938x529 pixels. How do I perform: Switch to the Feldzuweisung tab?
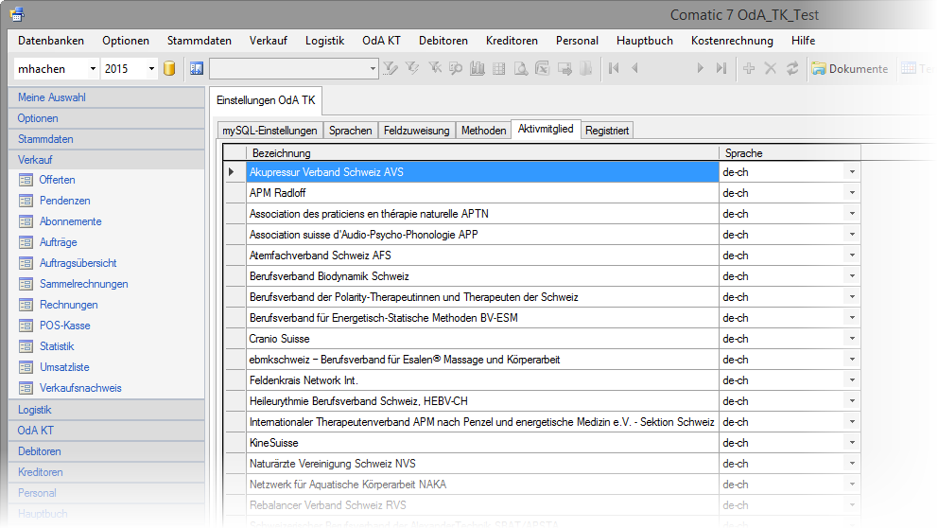[416, 131]
